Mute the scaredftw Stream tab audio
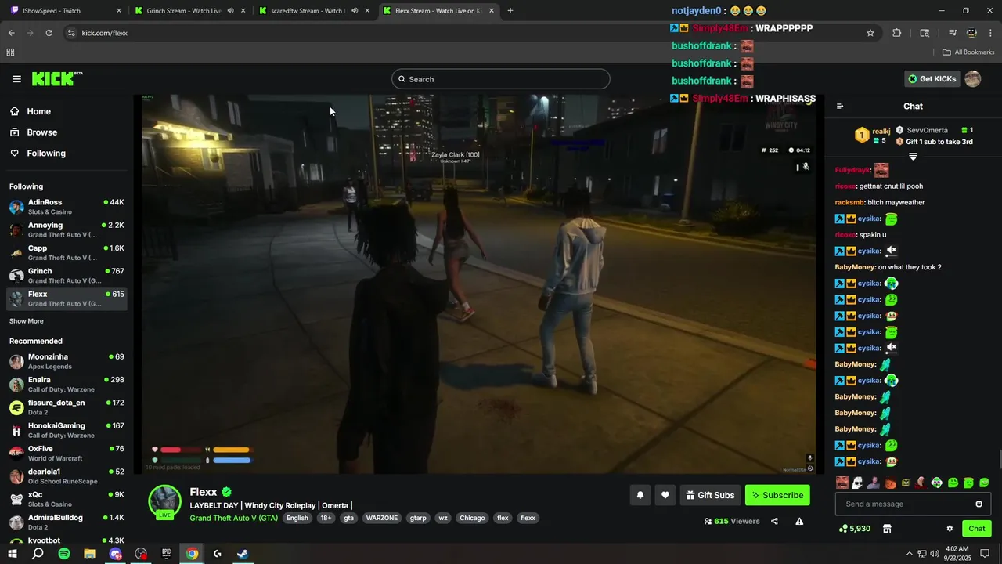The image size is (1002, 564). 355,11
